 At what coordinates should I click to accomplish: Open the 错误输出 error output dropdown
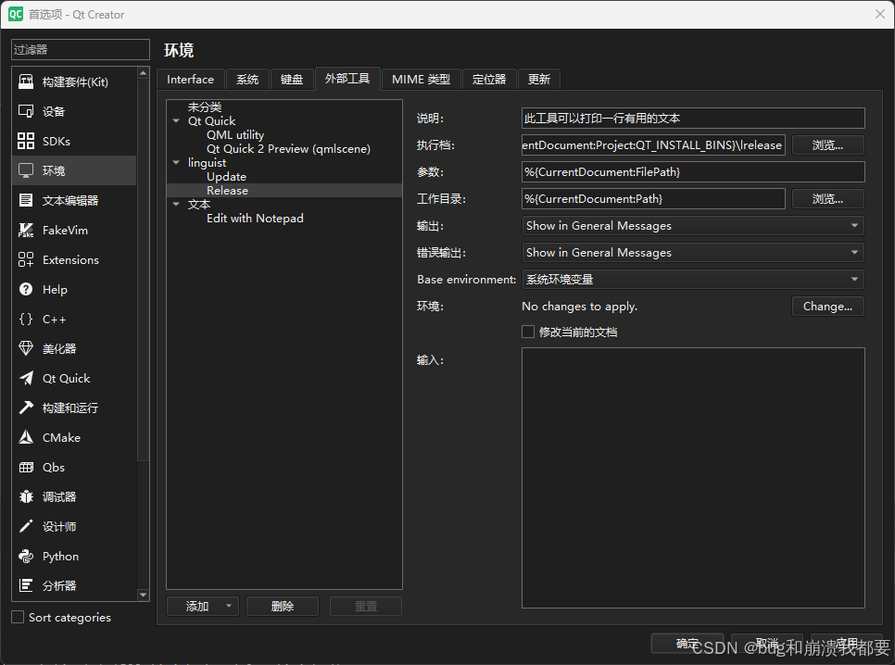(693, 252)
